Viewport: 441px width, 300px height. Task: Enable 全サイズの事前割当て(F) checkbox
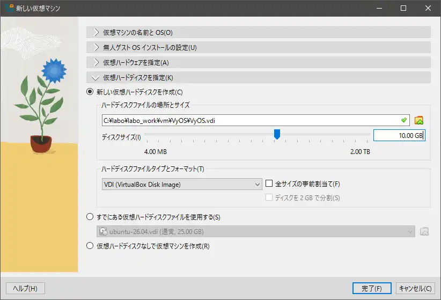(269, 184)
